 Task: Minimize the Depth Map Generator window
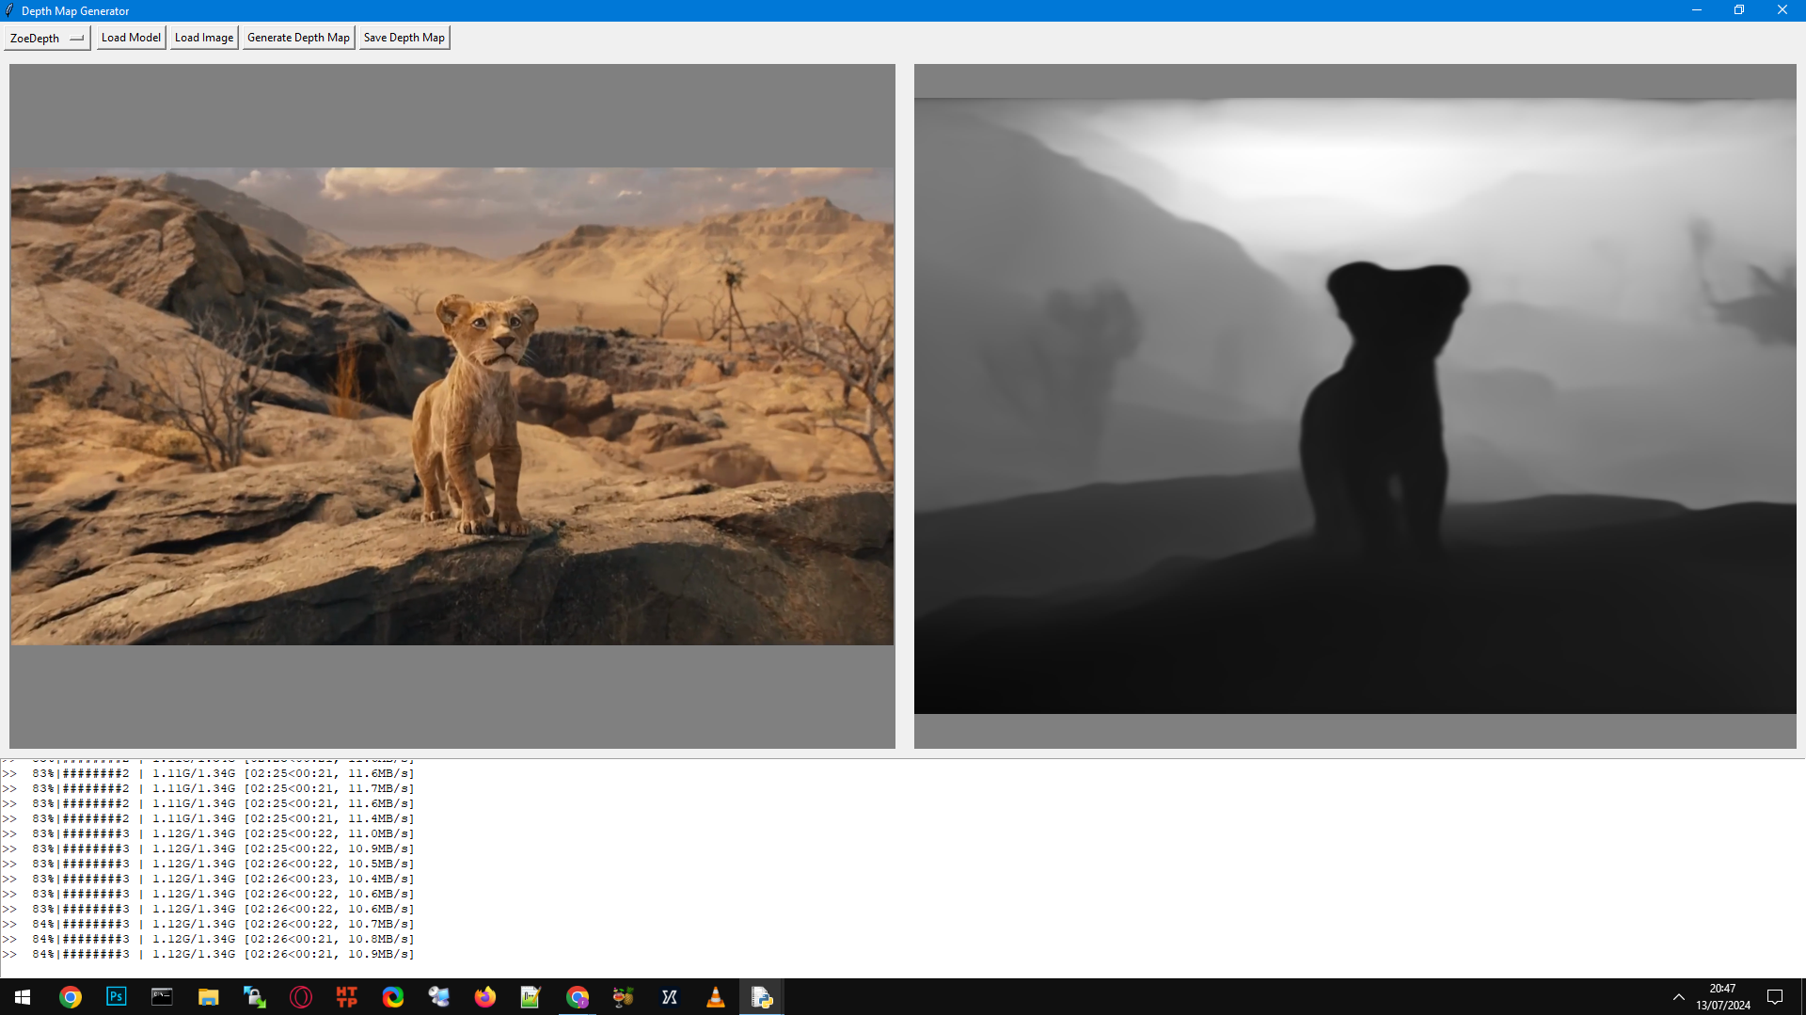1697,10
